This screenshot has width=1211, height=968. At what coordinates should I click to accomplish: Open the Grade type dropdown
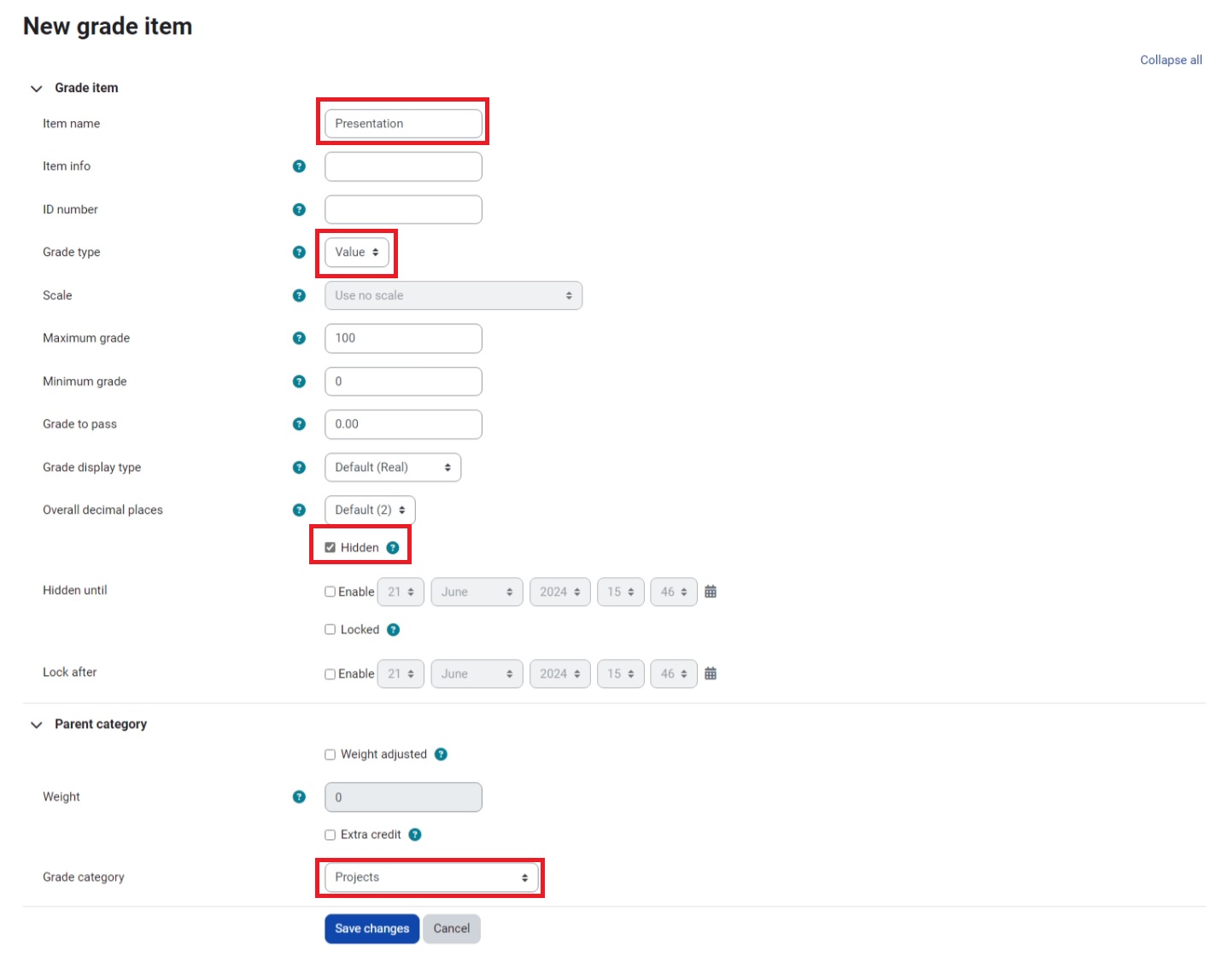pyautogui.click(x=357, y=253)
